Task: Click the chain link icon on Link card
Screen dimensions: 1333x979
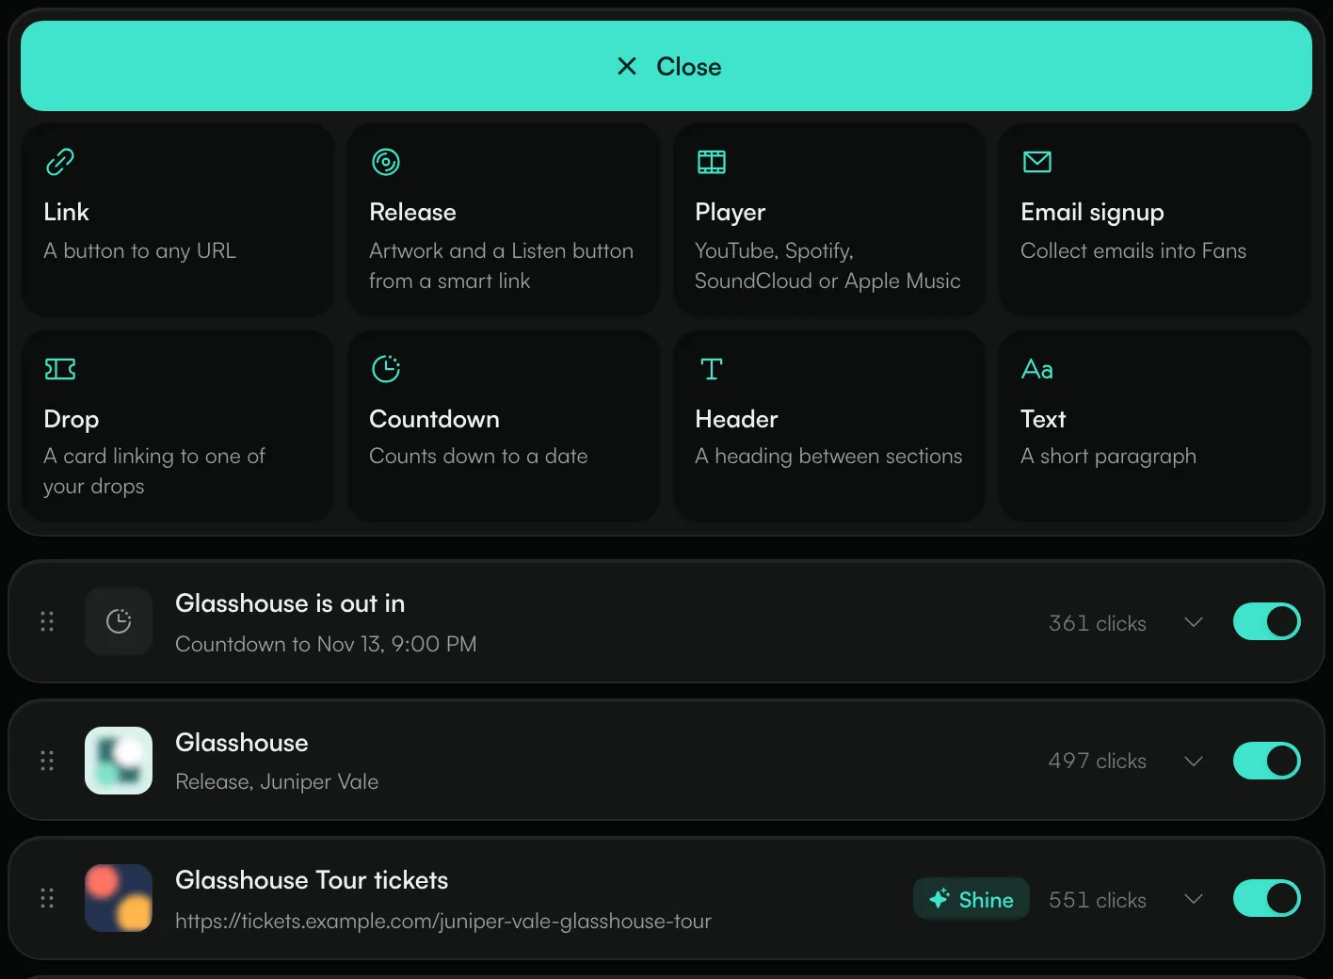Action: 60,162
